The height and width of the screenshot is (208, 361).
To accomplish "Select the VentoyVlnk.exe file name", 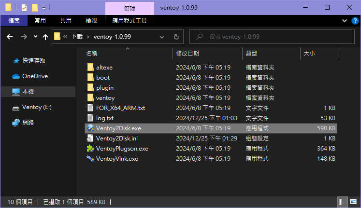I will click(x=117, y=159).
